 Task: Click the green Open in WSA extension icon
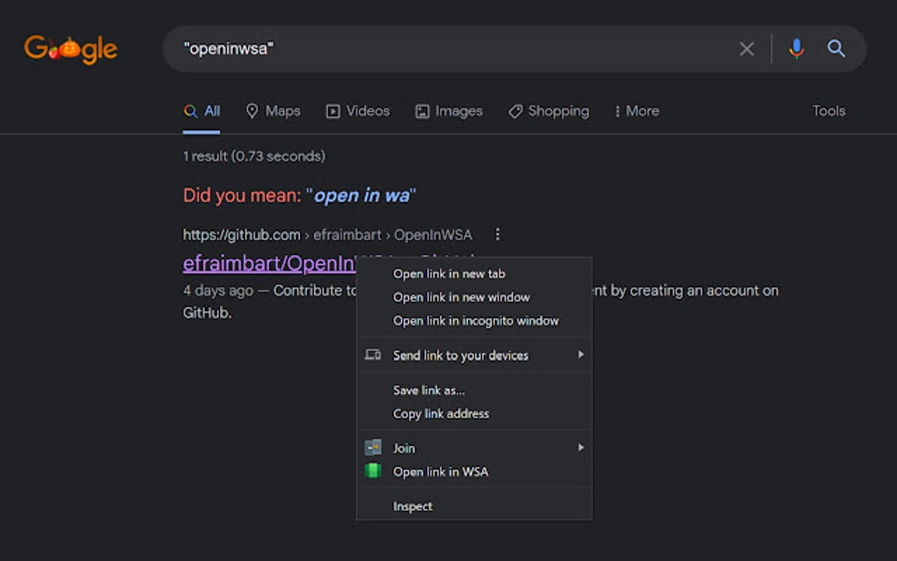pyautogui.click(x=374, y=471)
